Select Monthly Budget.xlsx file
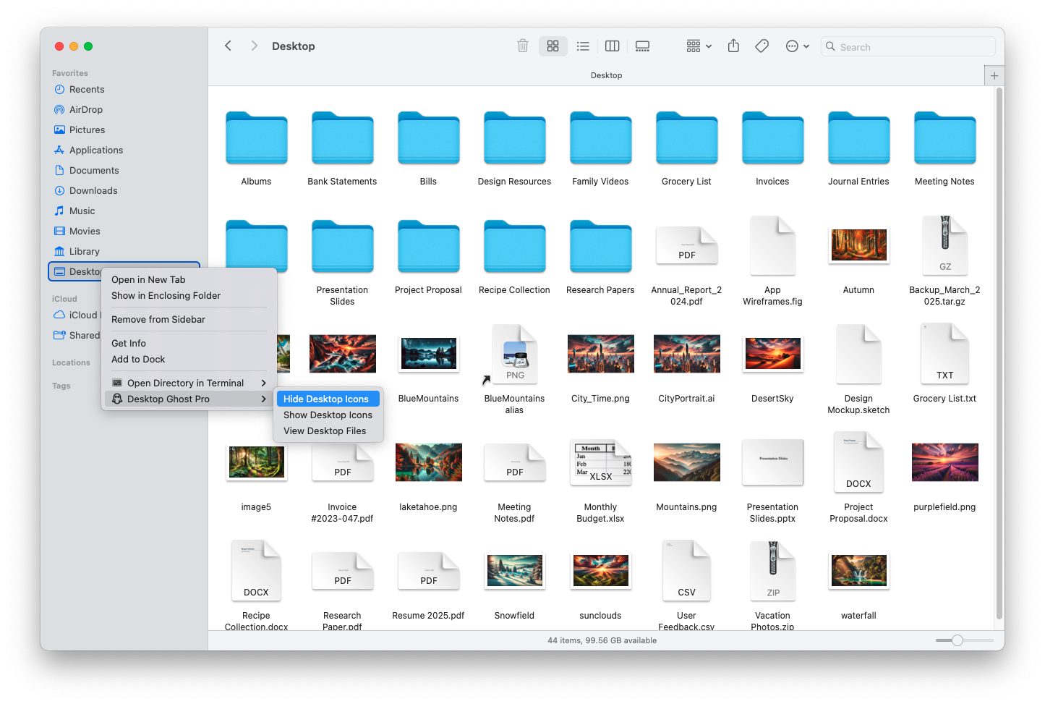Image resolution: width=1045 pixels, height=704 pixels. [600, 480]
